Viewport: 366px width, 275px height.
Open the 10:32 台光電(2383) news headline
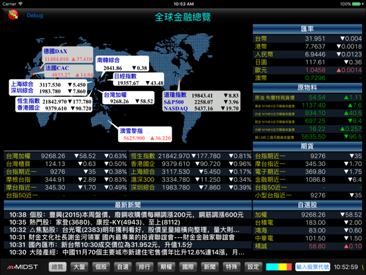128,230
